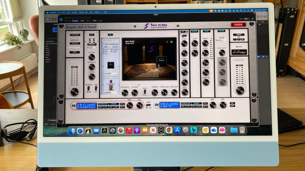Adjust the OUTPUT level knob
Viewport: 305px width, 171px height.
(x=240, y=90)
